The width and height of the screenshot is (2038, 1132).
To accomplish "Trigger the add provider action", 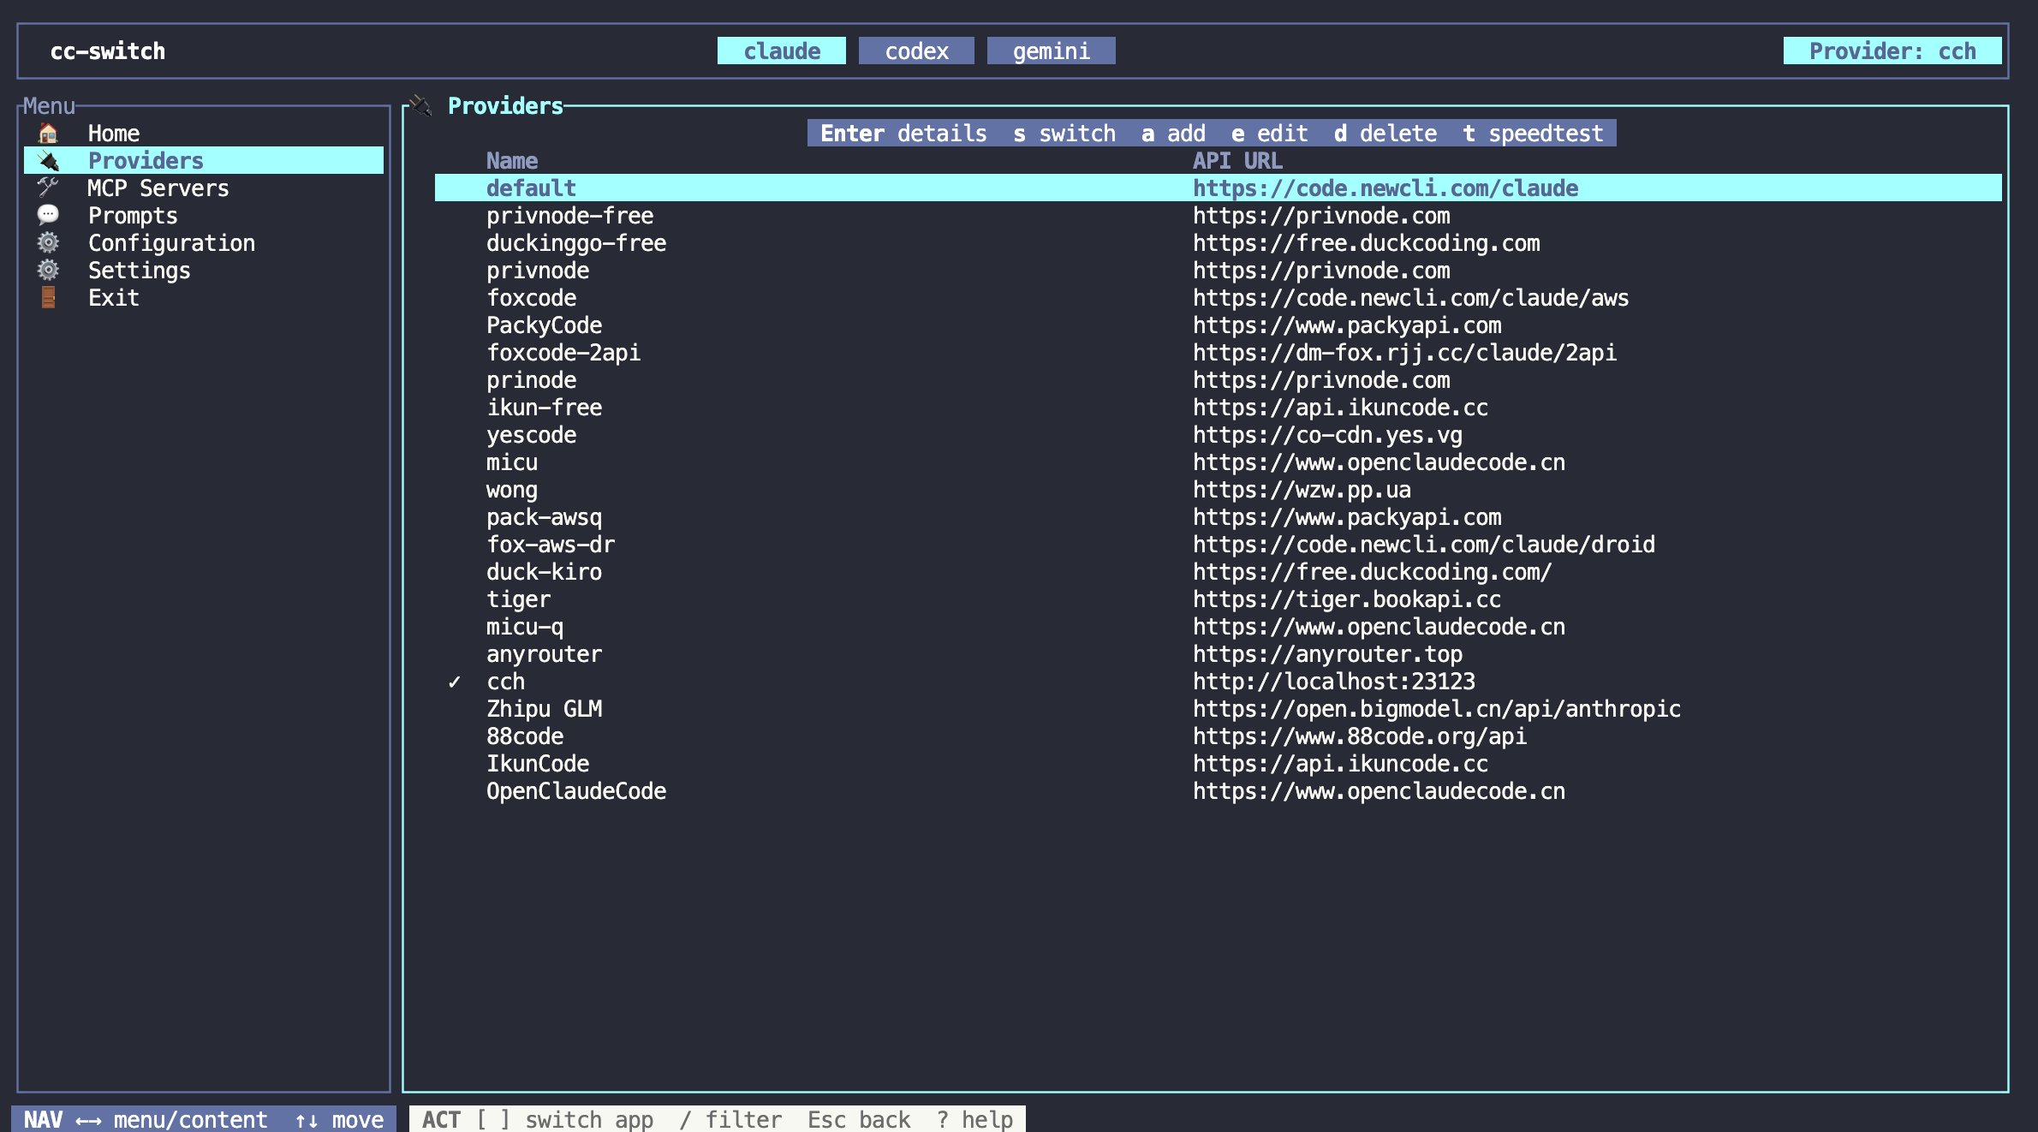I will 1174,133.
